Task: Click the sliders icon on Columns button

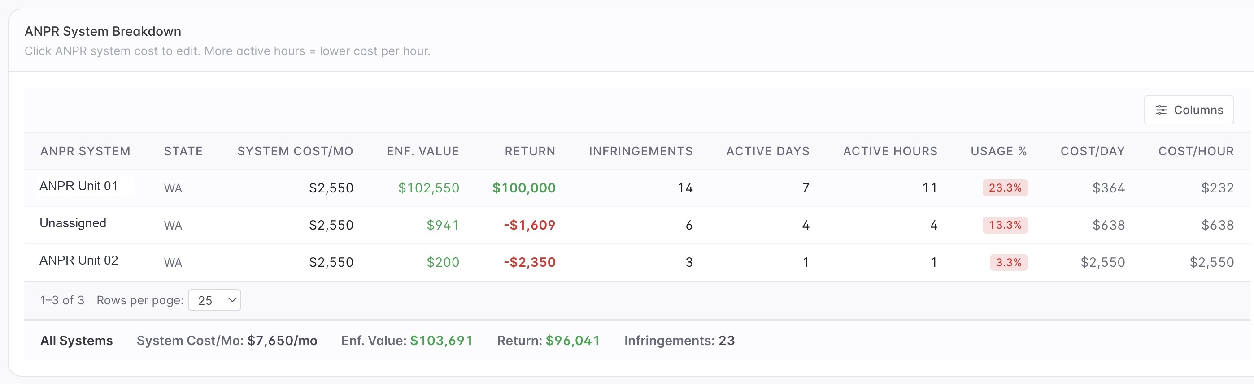Action: pyautogui.click(x=1161, y=110)
